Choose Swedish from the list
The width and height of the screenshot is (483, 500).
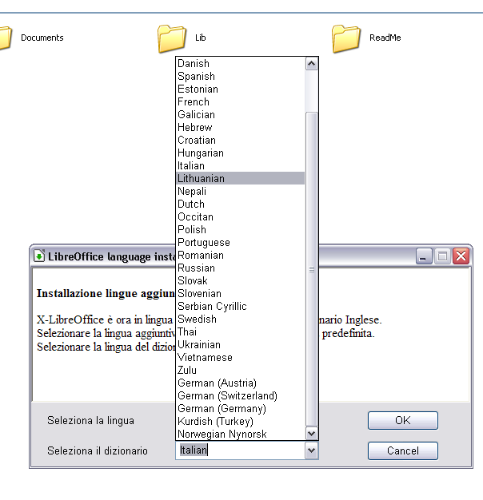point(240,319)
